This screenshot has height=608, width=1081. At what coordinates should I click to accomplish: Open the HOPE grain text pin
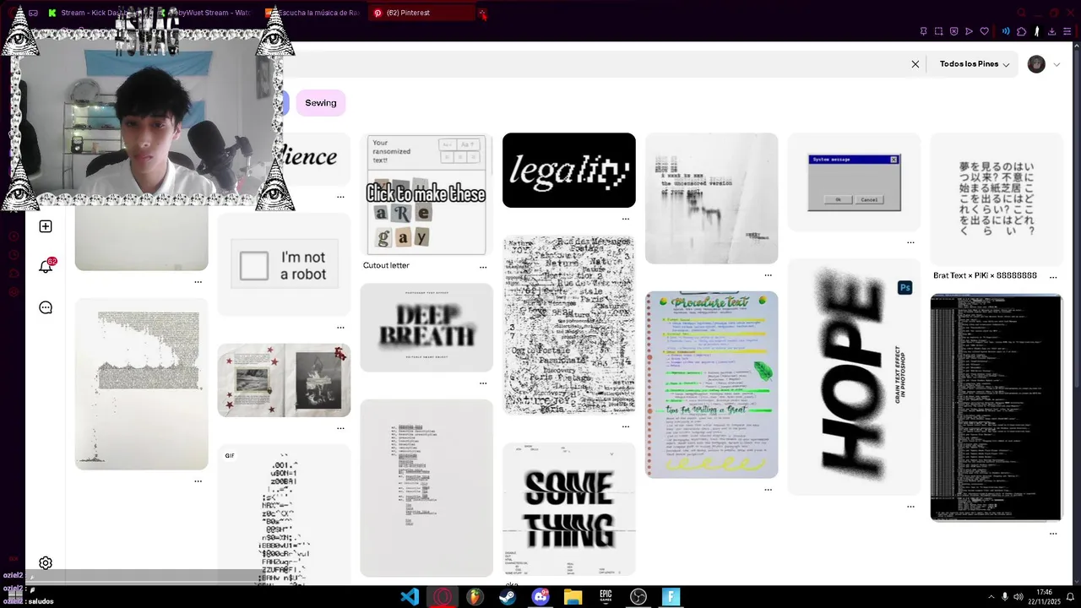(x=854, y=377)
